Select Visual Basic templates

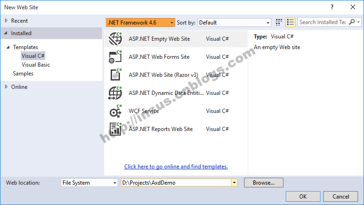pos(36,65)
